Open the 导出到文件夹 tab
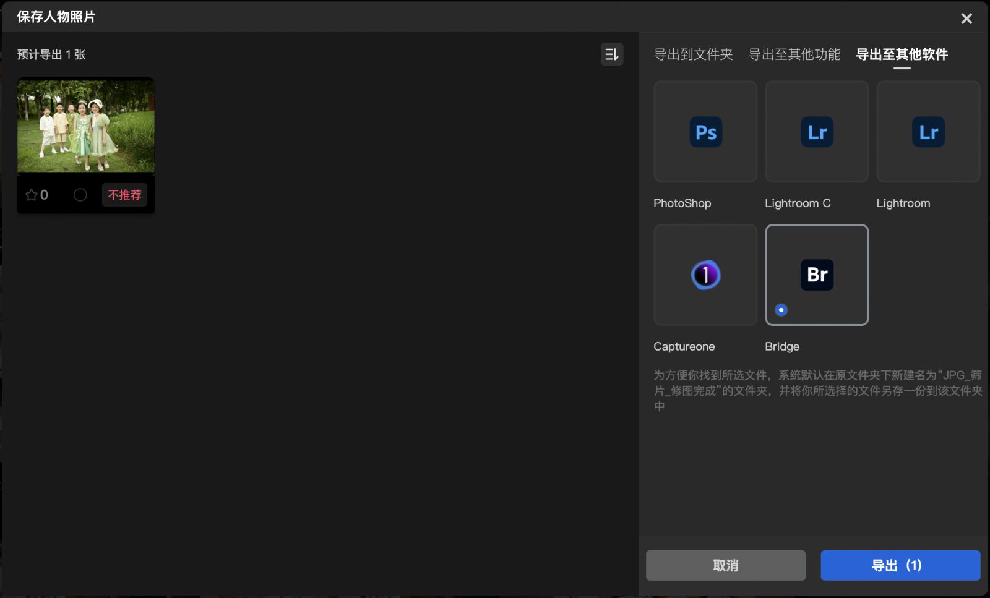 [x=693, y=54]
